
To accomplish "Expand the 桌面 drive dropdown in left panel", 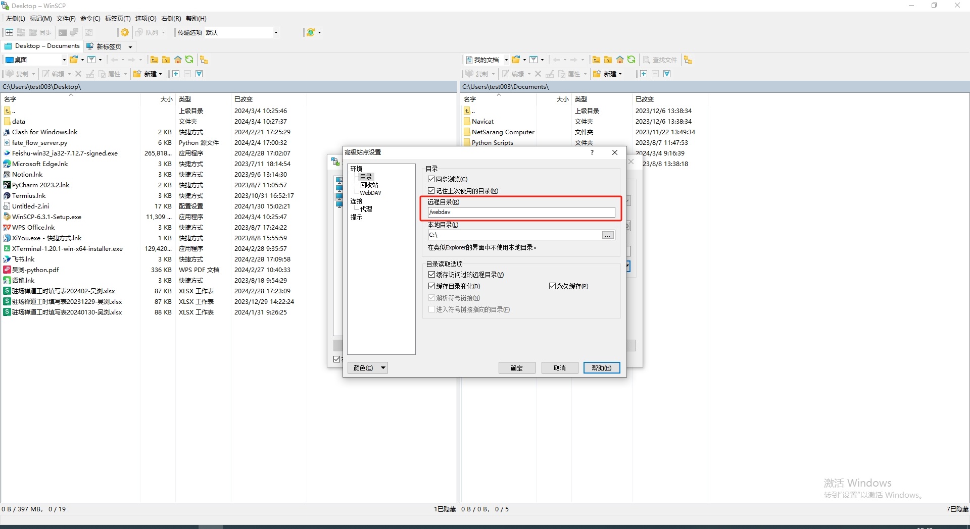I will [x=64, y=60].
